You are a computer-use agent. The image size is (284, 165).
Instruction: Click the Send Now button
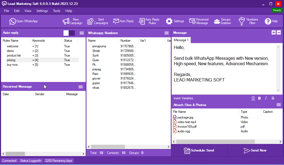255,150
